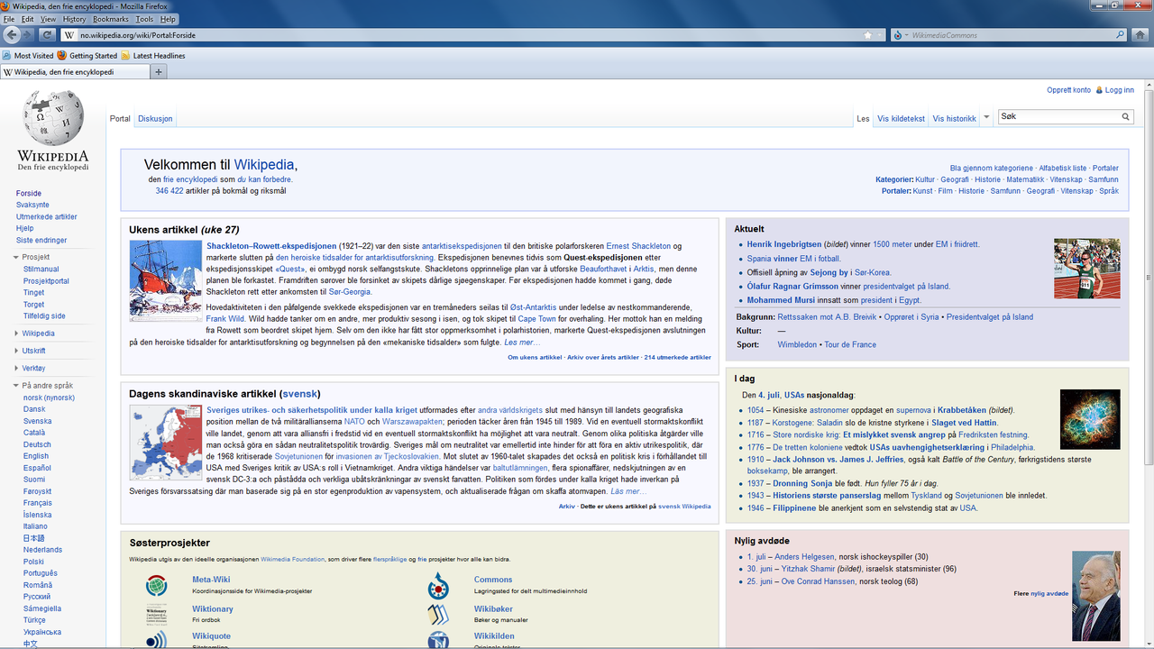Click the Bla gjennom kategoriene link

click(992, 169)
